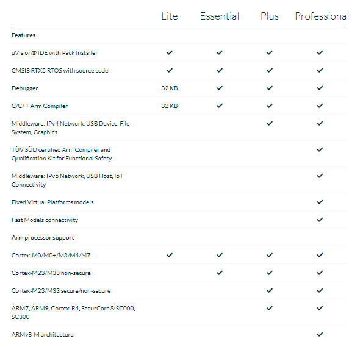
Task: Click Lite checkmark for Cortex-M0/M0+/M3/M4/M7
Action: point(170,255)
